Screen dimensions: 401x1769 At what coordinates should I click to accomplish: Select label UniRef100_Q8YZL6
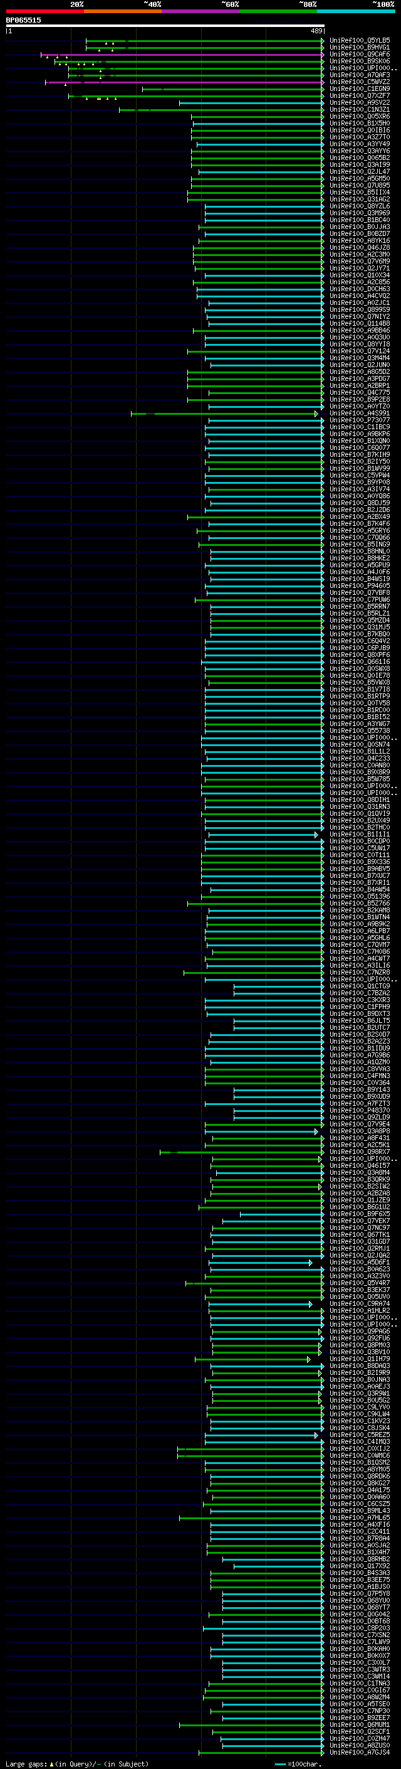pyautogui.click(x=360, y=206)
